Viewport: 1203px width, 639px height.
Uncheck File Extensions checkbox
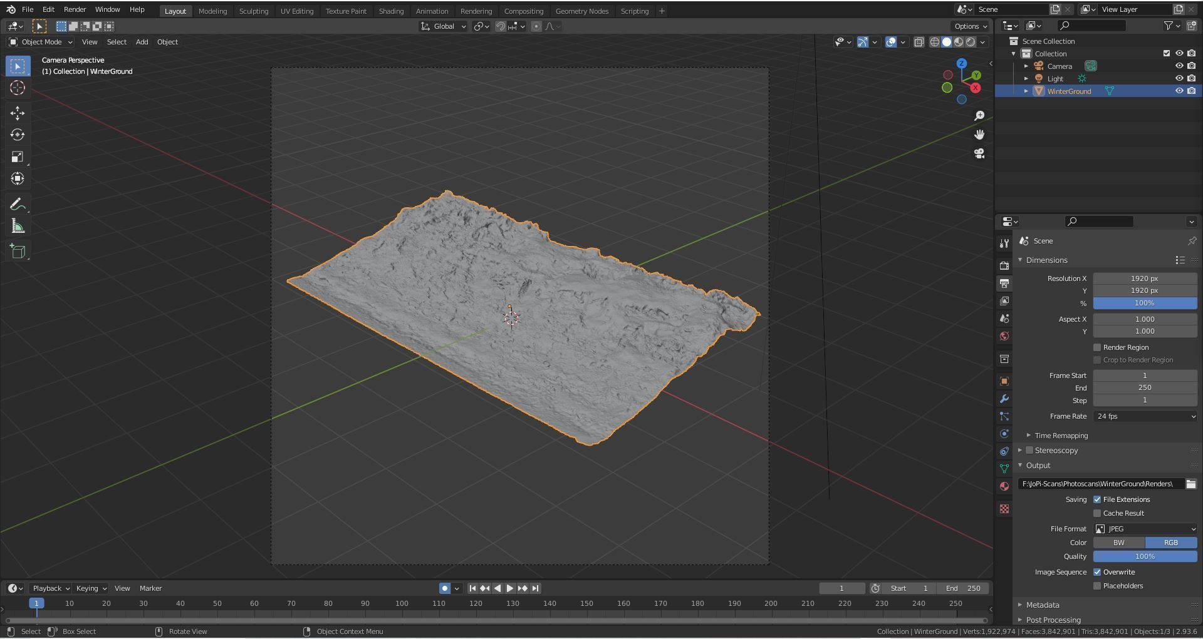1097,499
